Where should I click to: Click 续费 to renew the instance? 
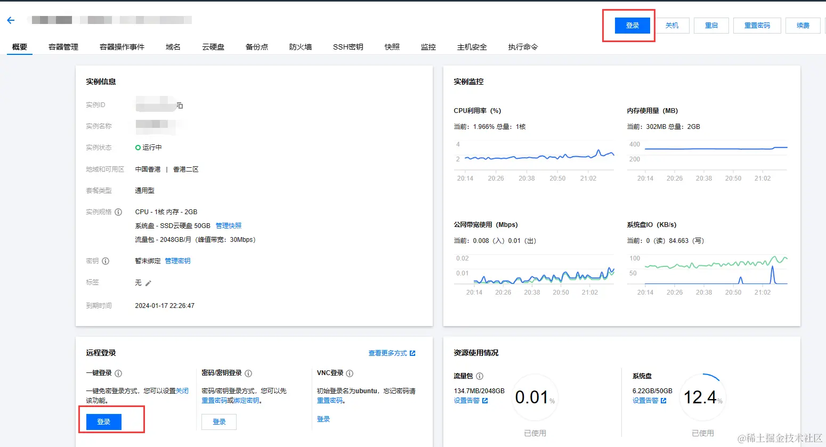pyautogui.click(x=803, y=25)
